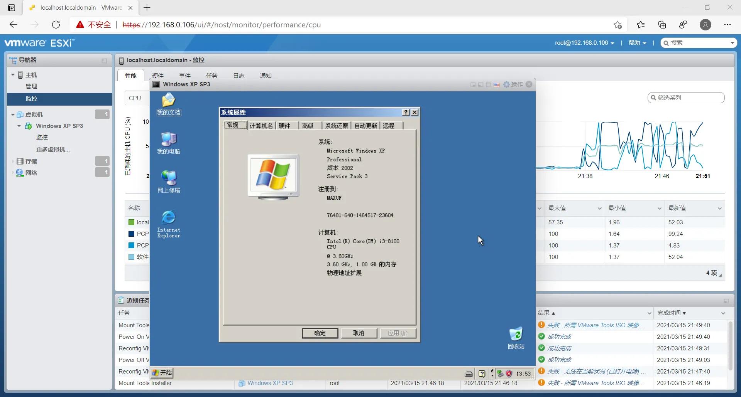Viewport: 741px width, 397px height.
Task: Click the Security Center shield in the XP system tray
Action: point(509,373)
